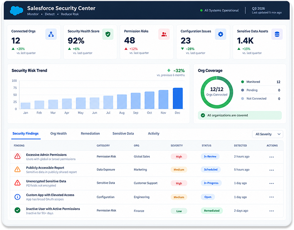Switch to the Org Health tab
The image size is (294, 230).
tap(59, 134)
